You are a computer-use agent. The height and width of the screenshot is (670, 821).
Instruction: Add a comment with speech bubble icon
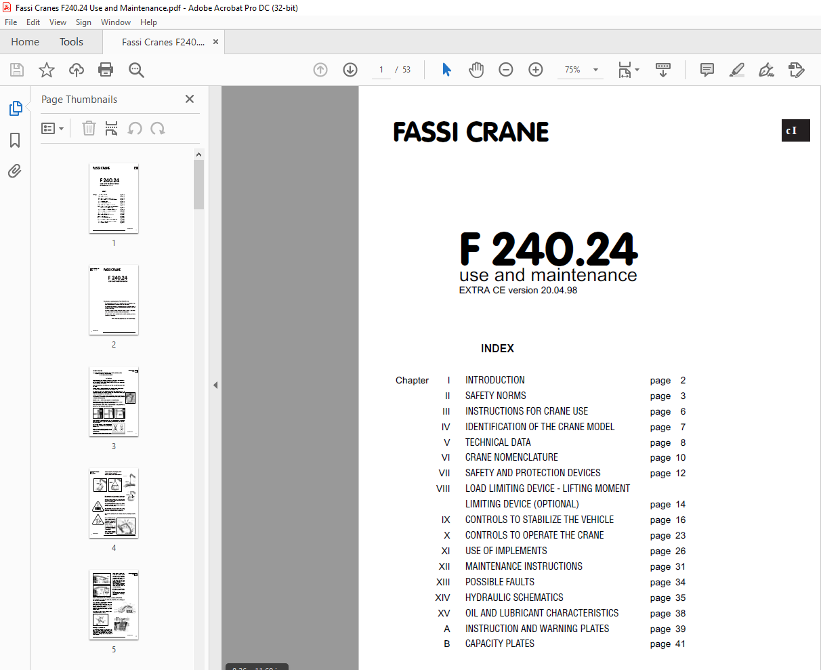coord(707,70)
